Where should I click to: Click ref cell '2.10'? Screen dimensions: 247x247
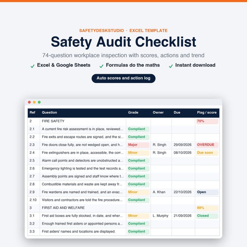(33, 200)
